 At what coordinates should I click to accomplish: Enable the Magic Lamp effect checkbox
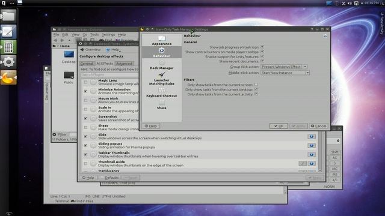click(x=85, y=82)
